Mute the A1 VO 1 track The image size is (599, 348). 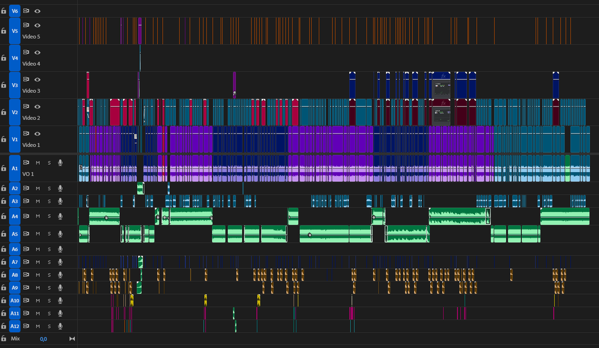tap(37, 162)
